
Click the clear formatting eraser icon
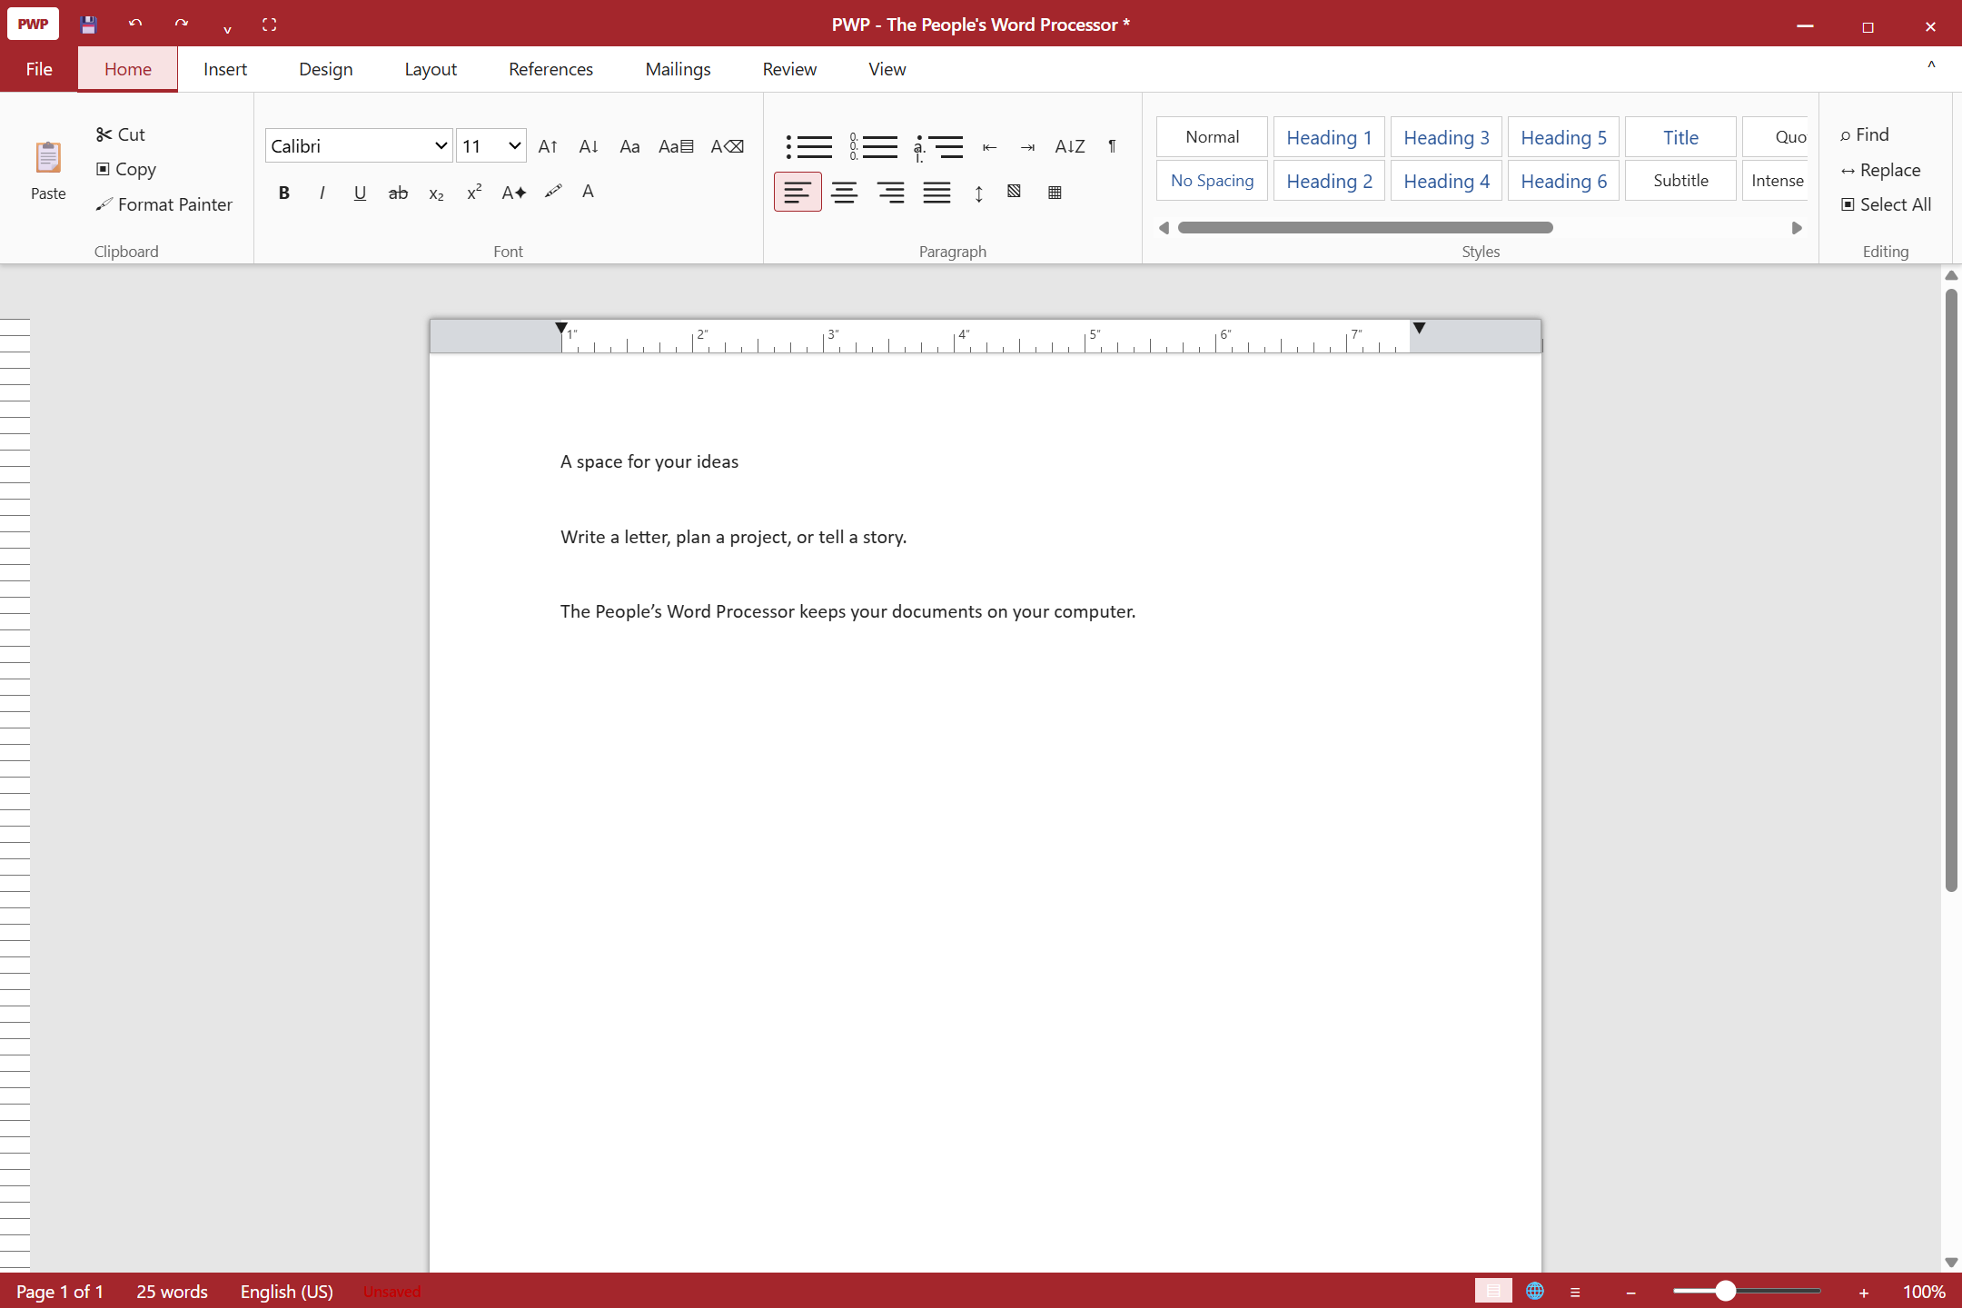[x=727, y=146]
